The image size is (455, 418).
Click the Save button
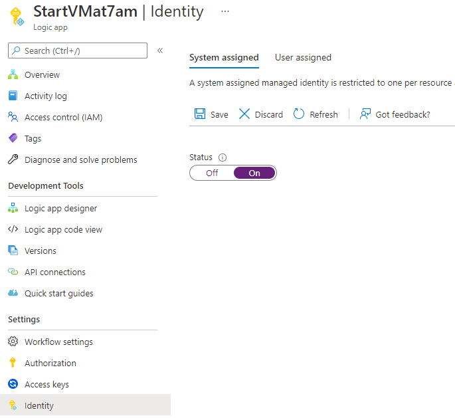tap(211, 114)
